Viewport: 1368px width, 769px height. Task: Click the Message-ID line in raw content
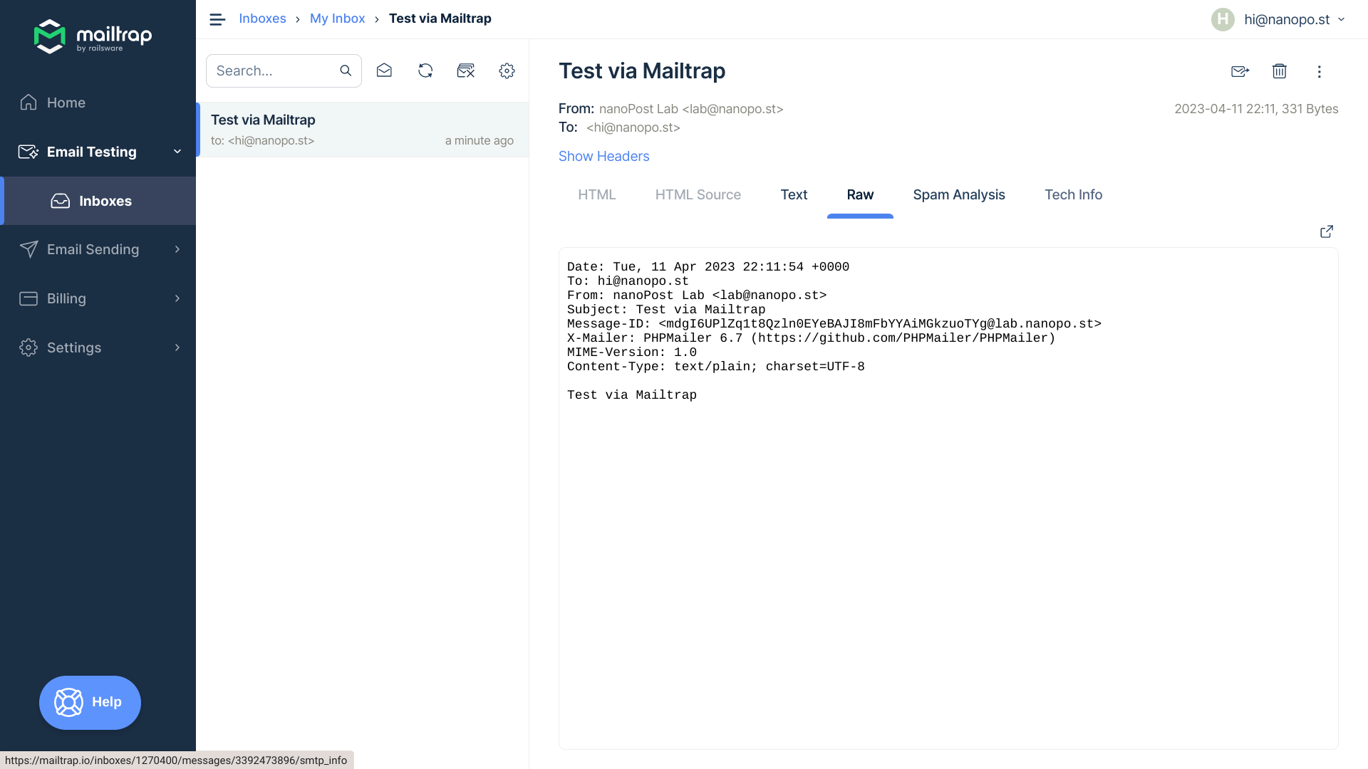[x=834, y=324]
